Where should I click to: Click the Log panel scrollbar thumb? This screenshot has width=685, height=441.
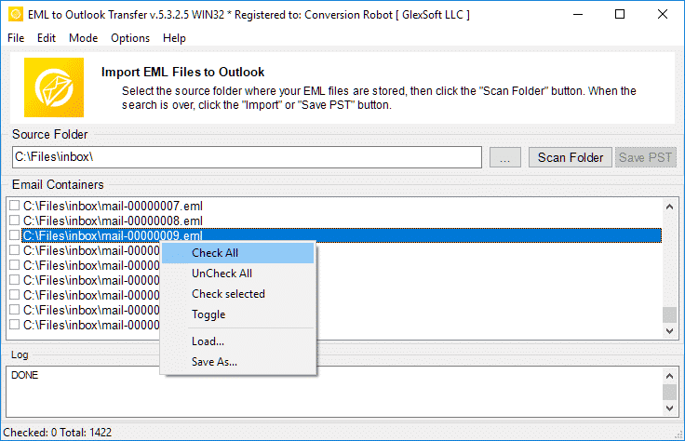(x=669, y=392)
